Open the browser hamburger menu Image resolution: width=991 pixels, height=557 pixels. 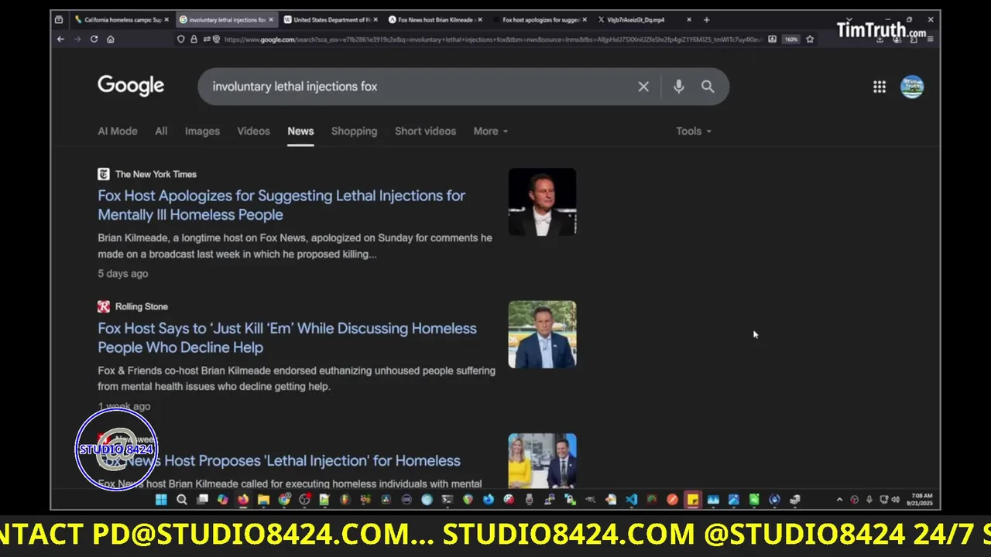tap(930, 39)
